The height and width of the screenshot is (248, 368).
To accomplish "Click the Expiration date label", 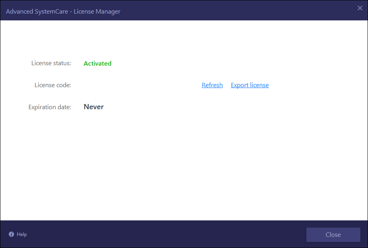I will click(x=50, y=107).
